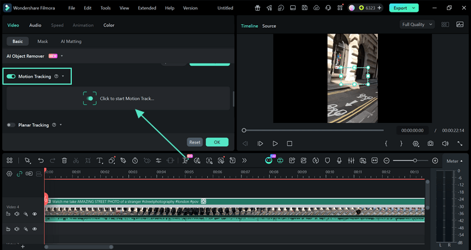This screenshot has width=471, height=250.
Task: Open the Full Quality dropdown
Action: point(417,25)
